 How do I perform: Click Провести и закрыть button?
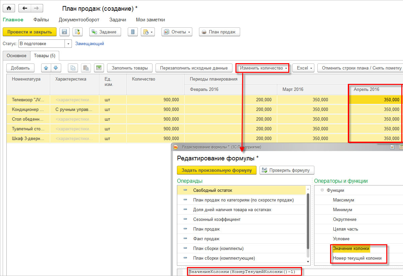(29, 32)
